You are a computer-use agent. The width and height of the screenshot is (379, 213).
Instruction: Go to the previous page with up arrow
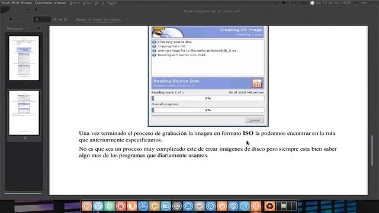click(x=11, y=20)
